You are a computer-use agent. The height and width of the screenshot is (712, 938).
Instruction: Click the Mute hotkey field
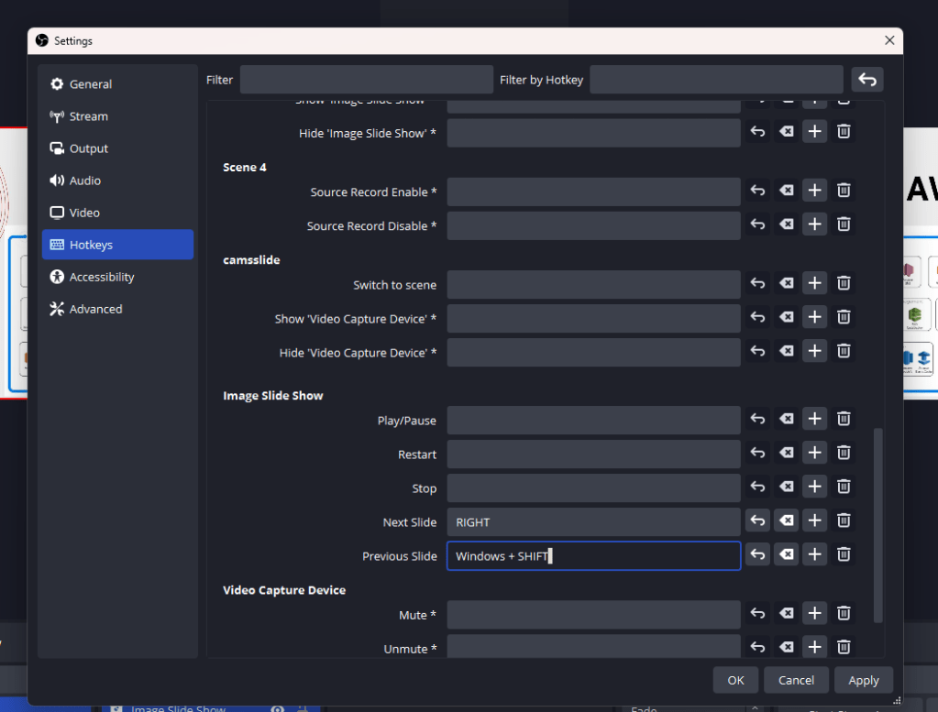(x=593, y=615)
